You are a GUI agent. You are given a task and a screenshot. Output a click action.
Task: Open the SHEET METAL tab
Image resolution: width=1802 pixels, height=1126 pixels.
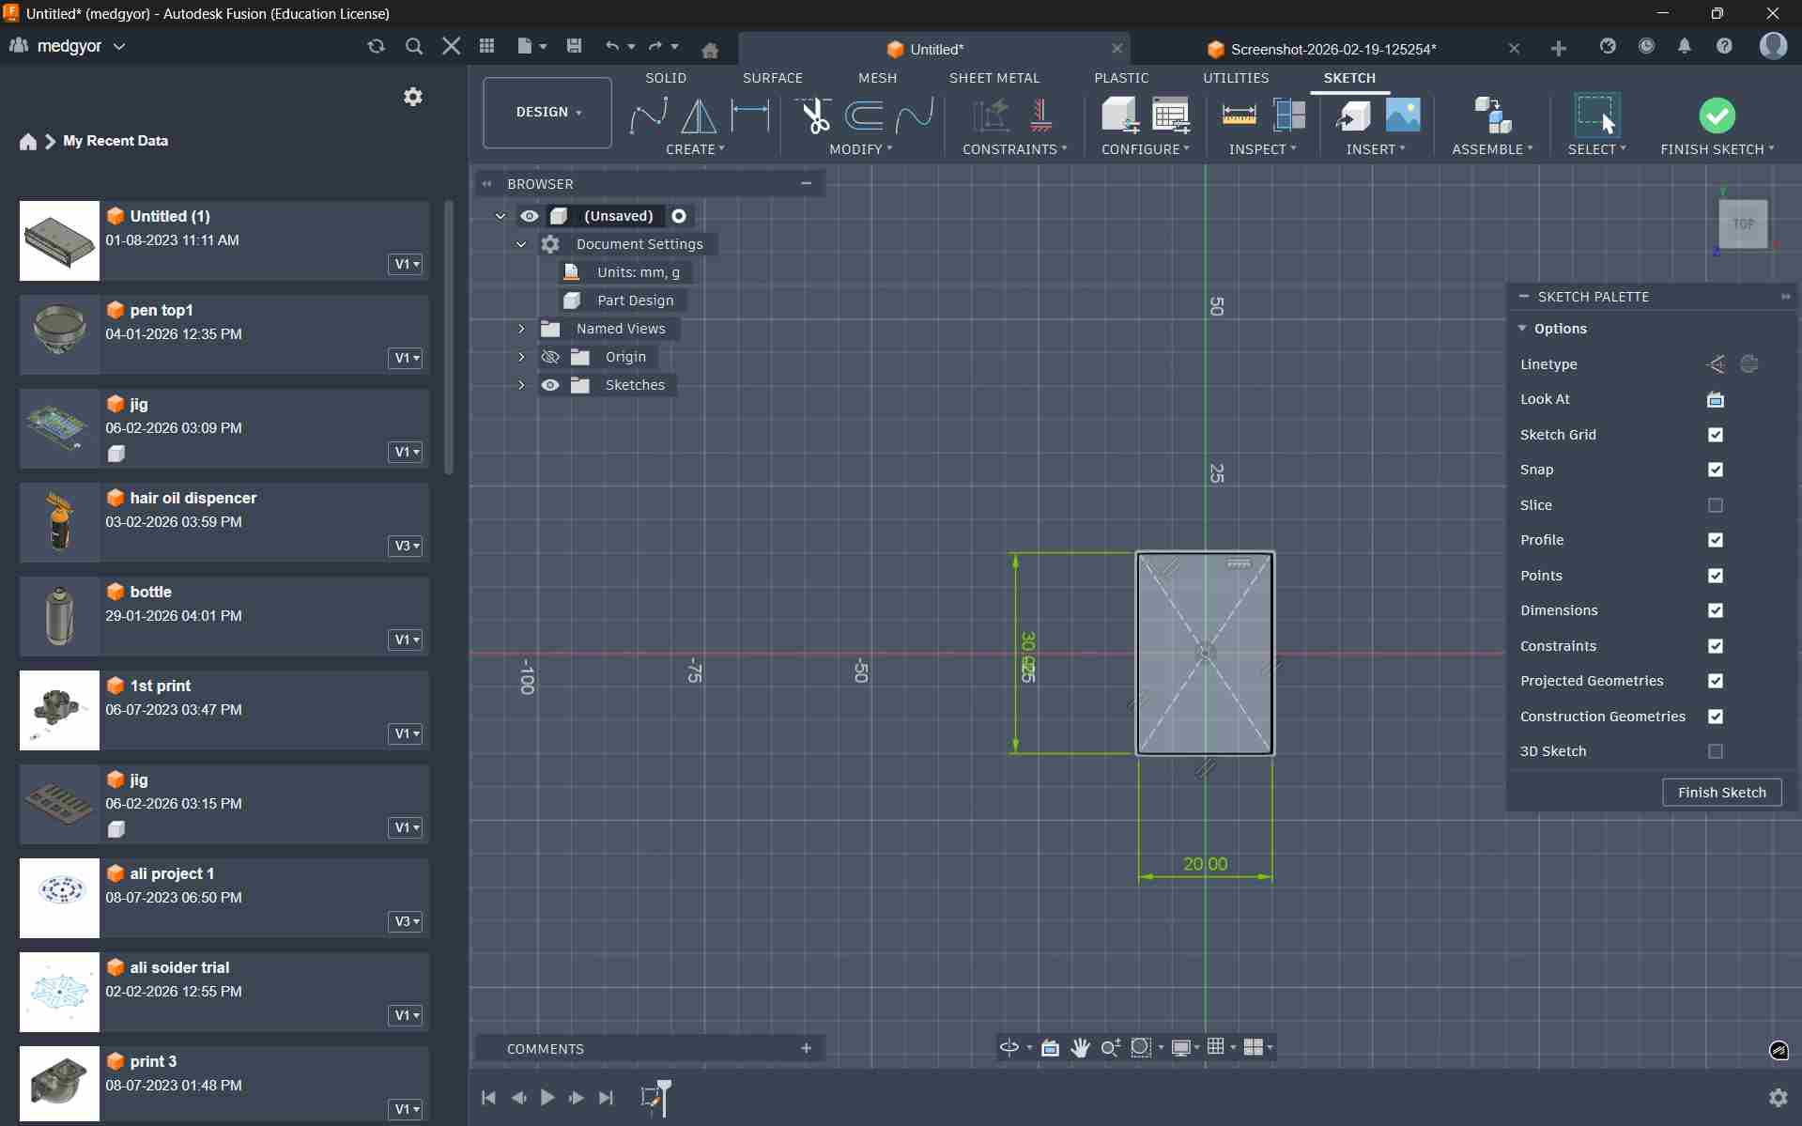[x=993, y=78]
